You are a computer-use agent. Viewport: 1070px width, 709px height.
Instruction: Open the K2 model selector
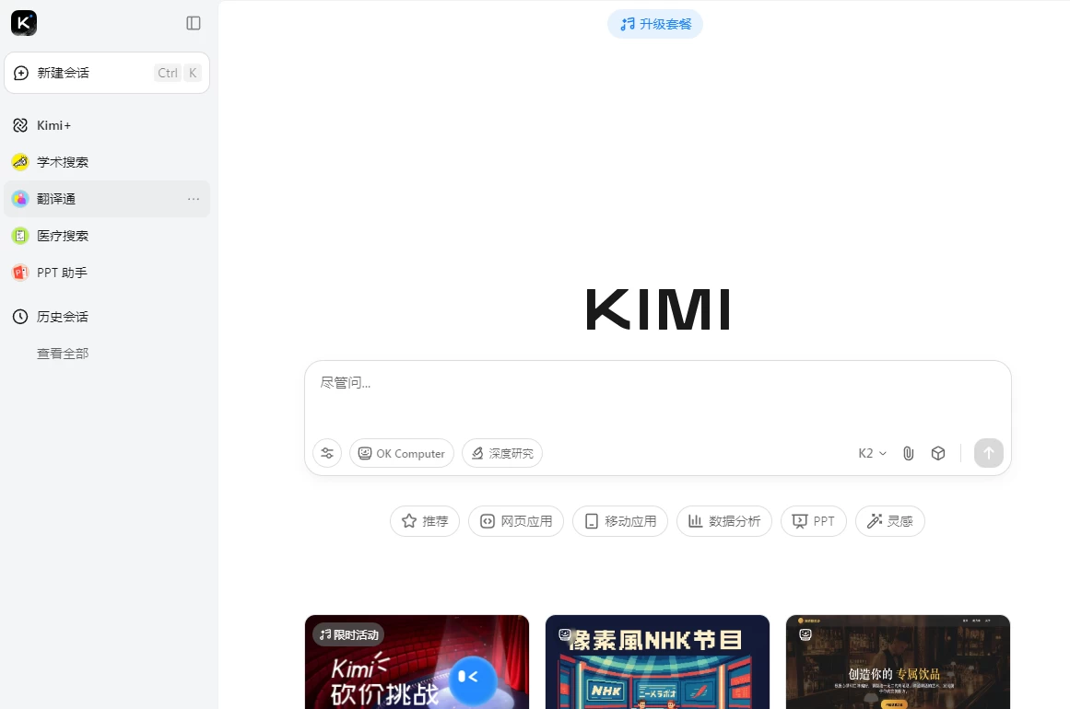pos(871,453)
